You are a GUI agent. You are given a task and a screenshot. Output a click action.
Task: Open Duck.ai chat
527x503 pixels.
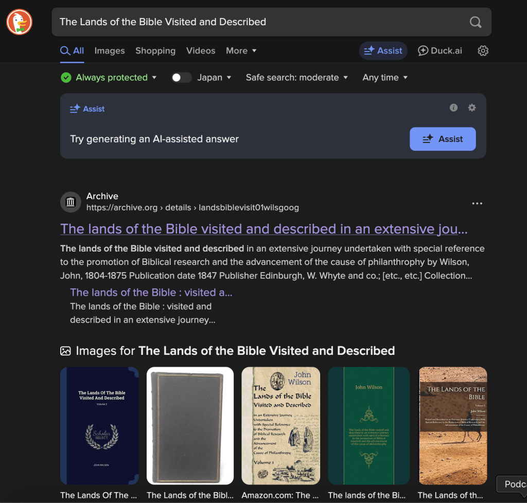[x=440, y=51]
